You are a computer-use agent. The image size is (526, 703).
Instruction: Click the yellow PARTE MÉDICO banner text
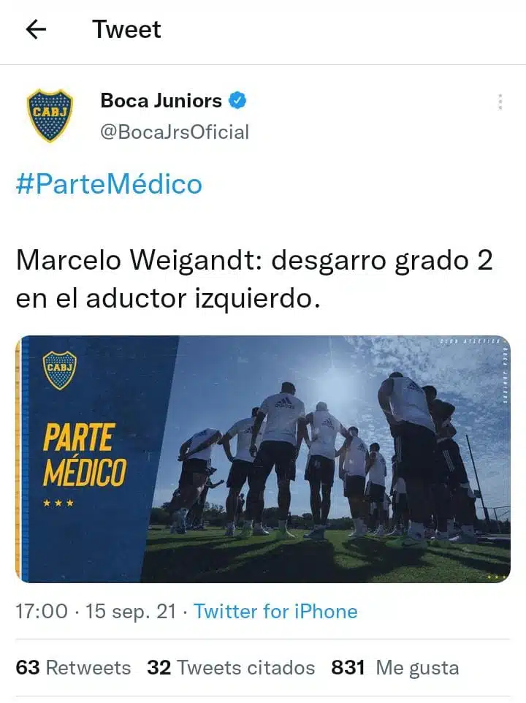85,455
